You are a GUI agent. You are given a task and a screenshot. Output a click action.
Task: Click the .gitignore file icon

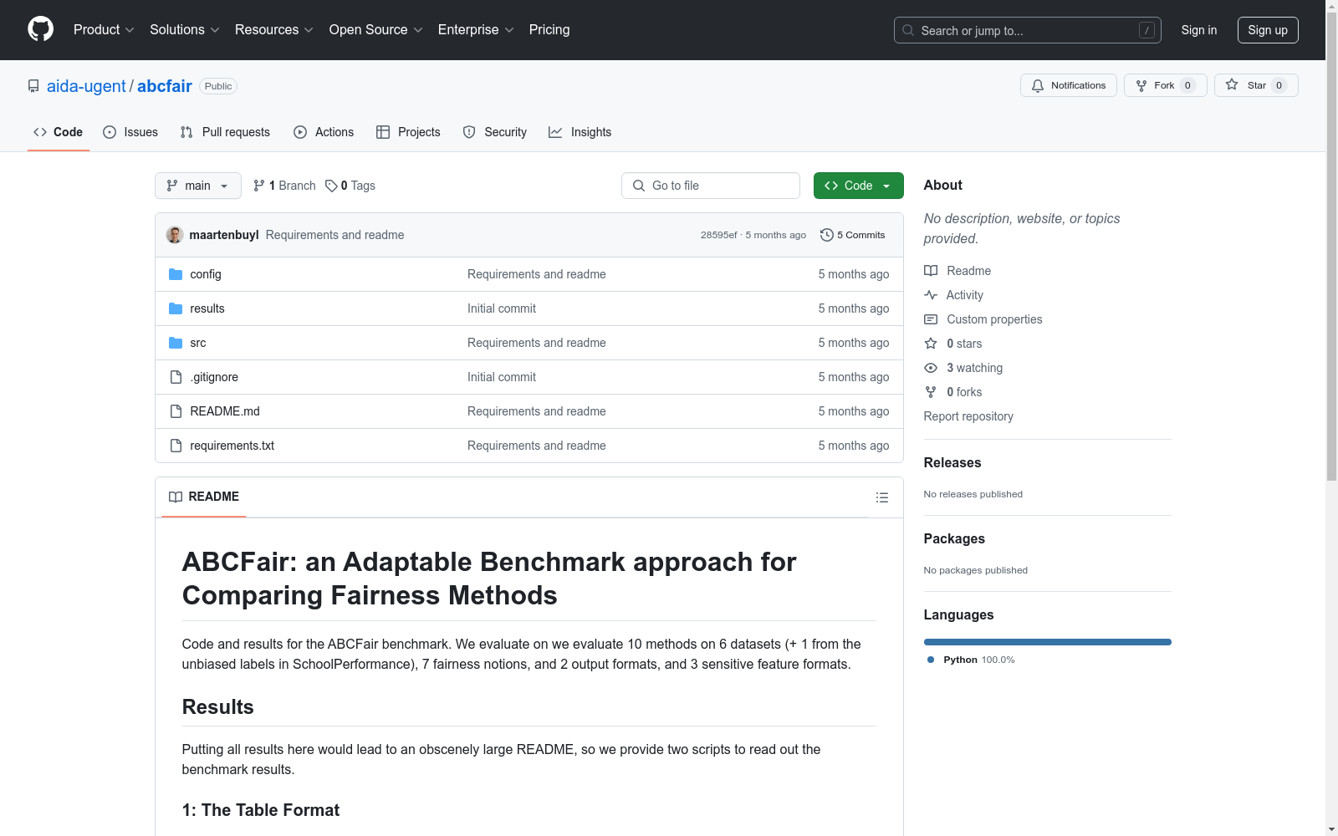tap(176, 377)
